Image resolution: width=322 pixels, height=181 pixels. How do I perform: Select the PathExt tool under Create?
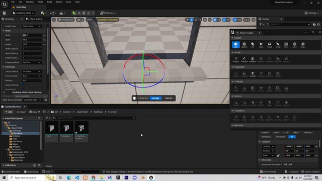[244, 59]
